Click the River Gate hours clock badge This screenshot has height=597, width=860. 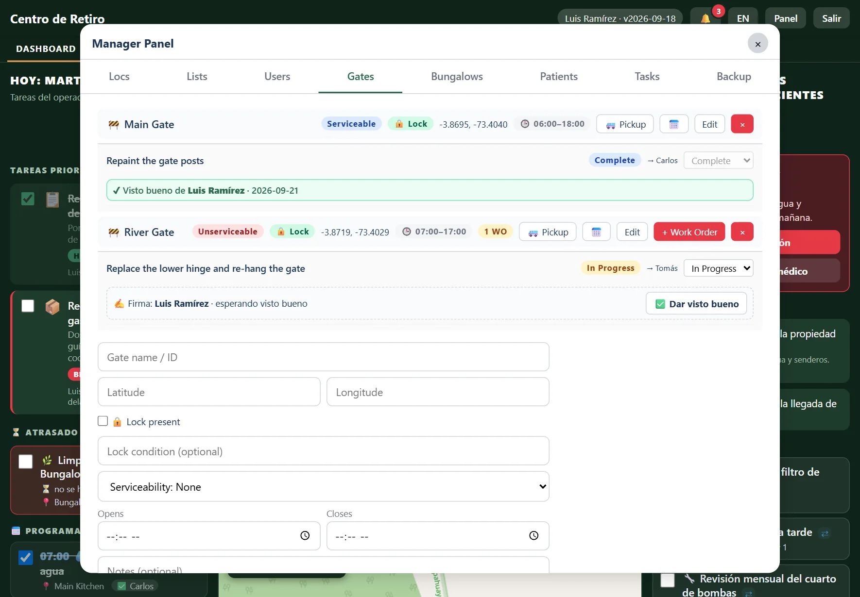434,232
